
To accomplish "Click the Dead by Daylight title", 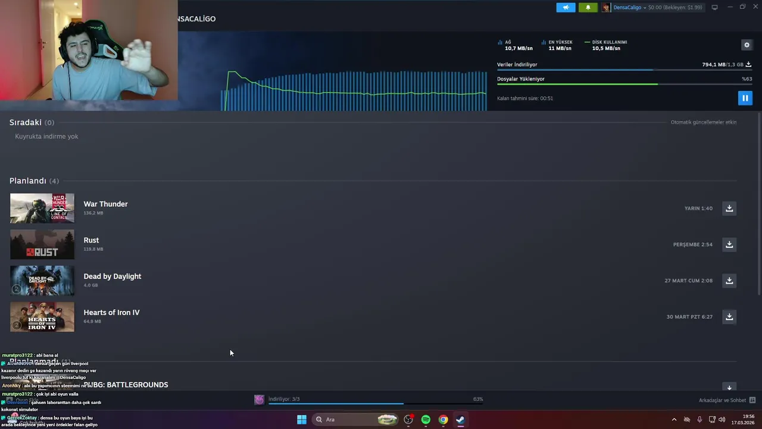I will point(112,276).
